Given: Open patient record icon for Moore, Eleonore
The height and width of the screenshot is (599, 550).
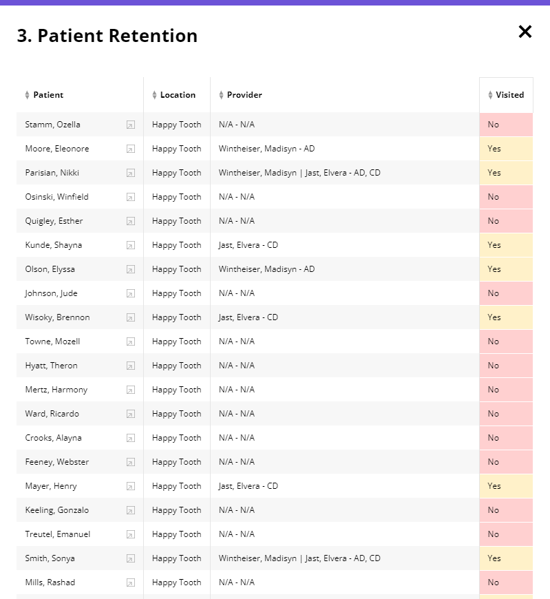Looking at the screenshot, I should tap(131, 149).
